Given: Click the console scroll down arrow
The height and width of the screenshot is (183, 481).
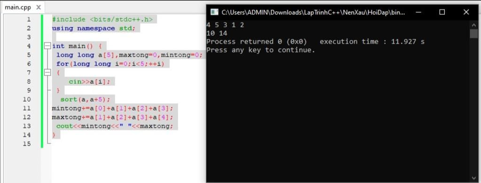Looking at the screenshot, I should (473, 178).
